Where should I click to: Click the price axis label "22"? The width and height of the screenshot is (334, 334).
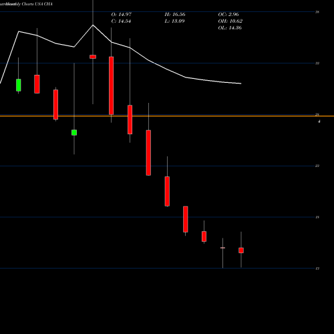click(x=317, y=166)
